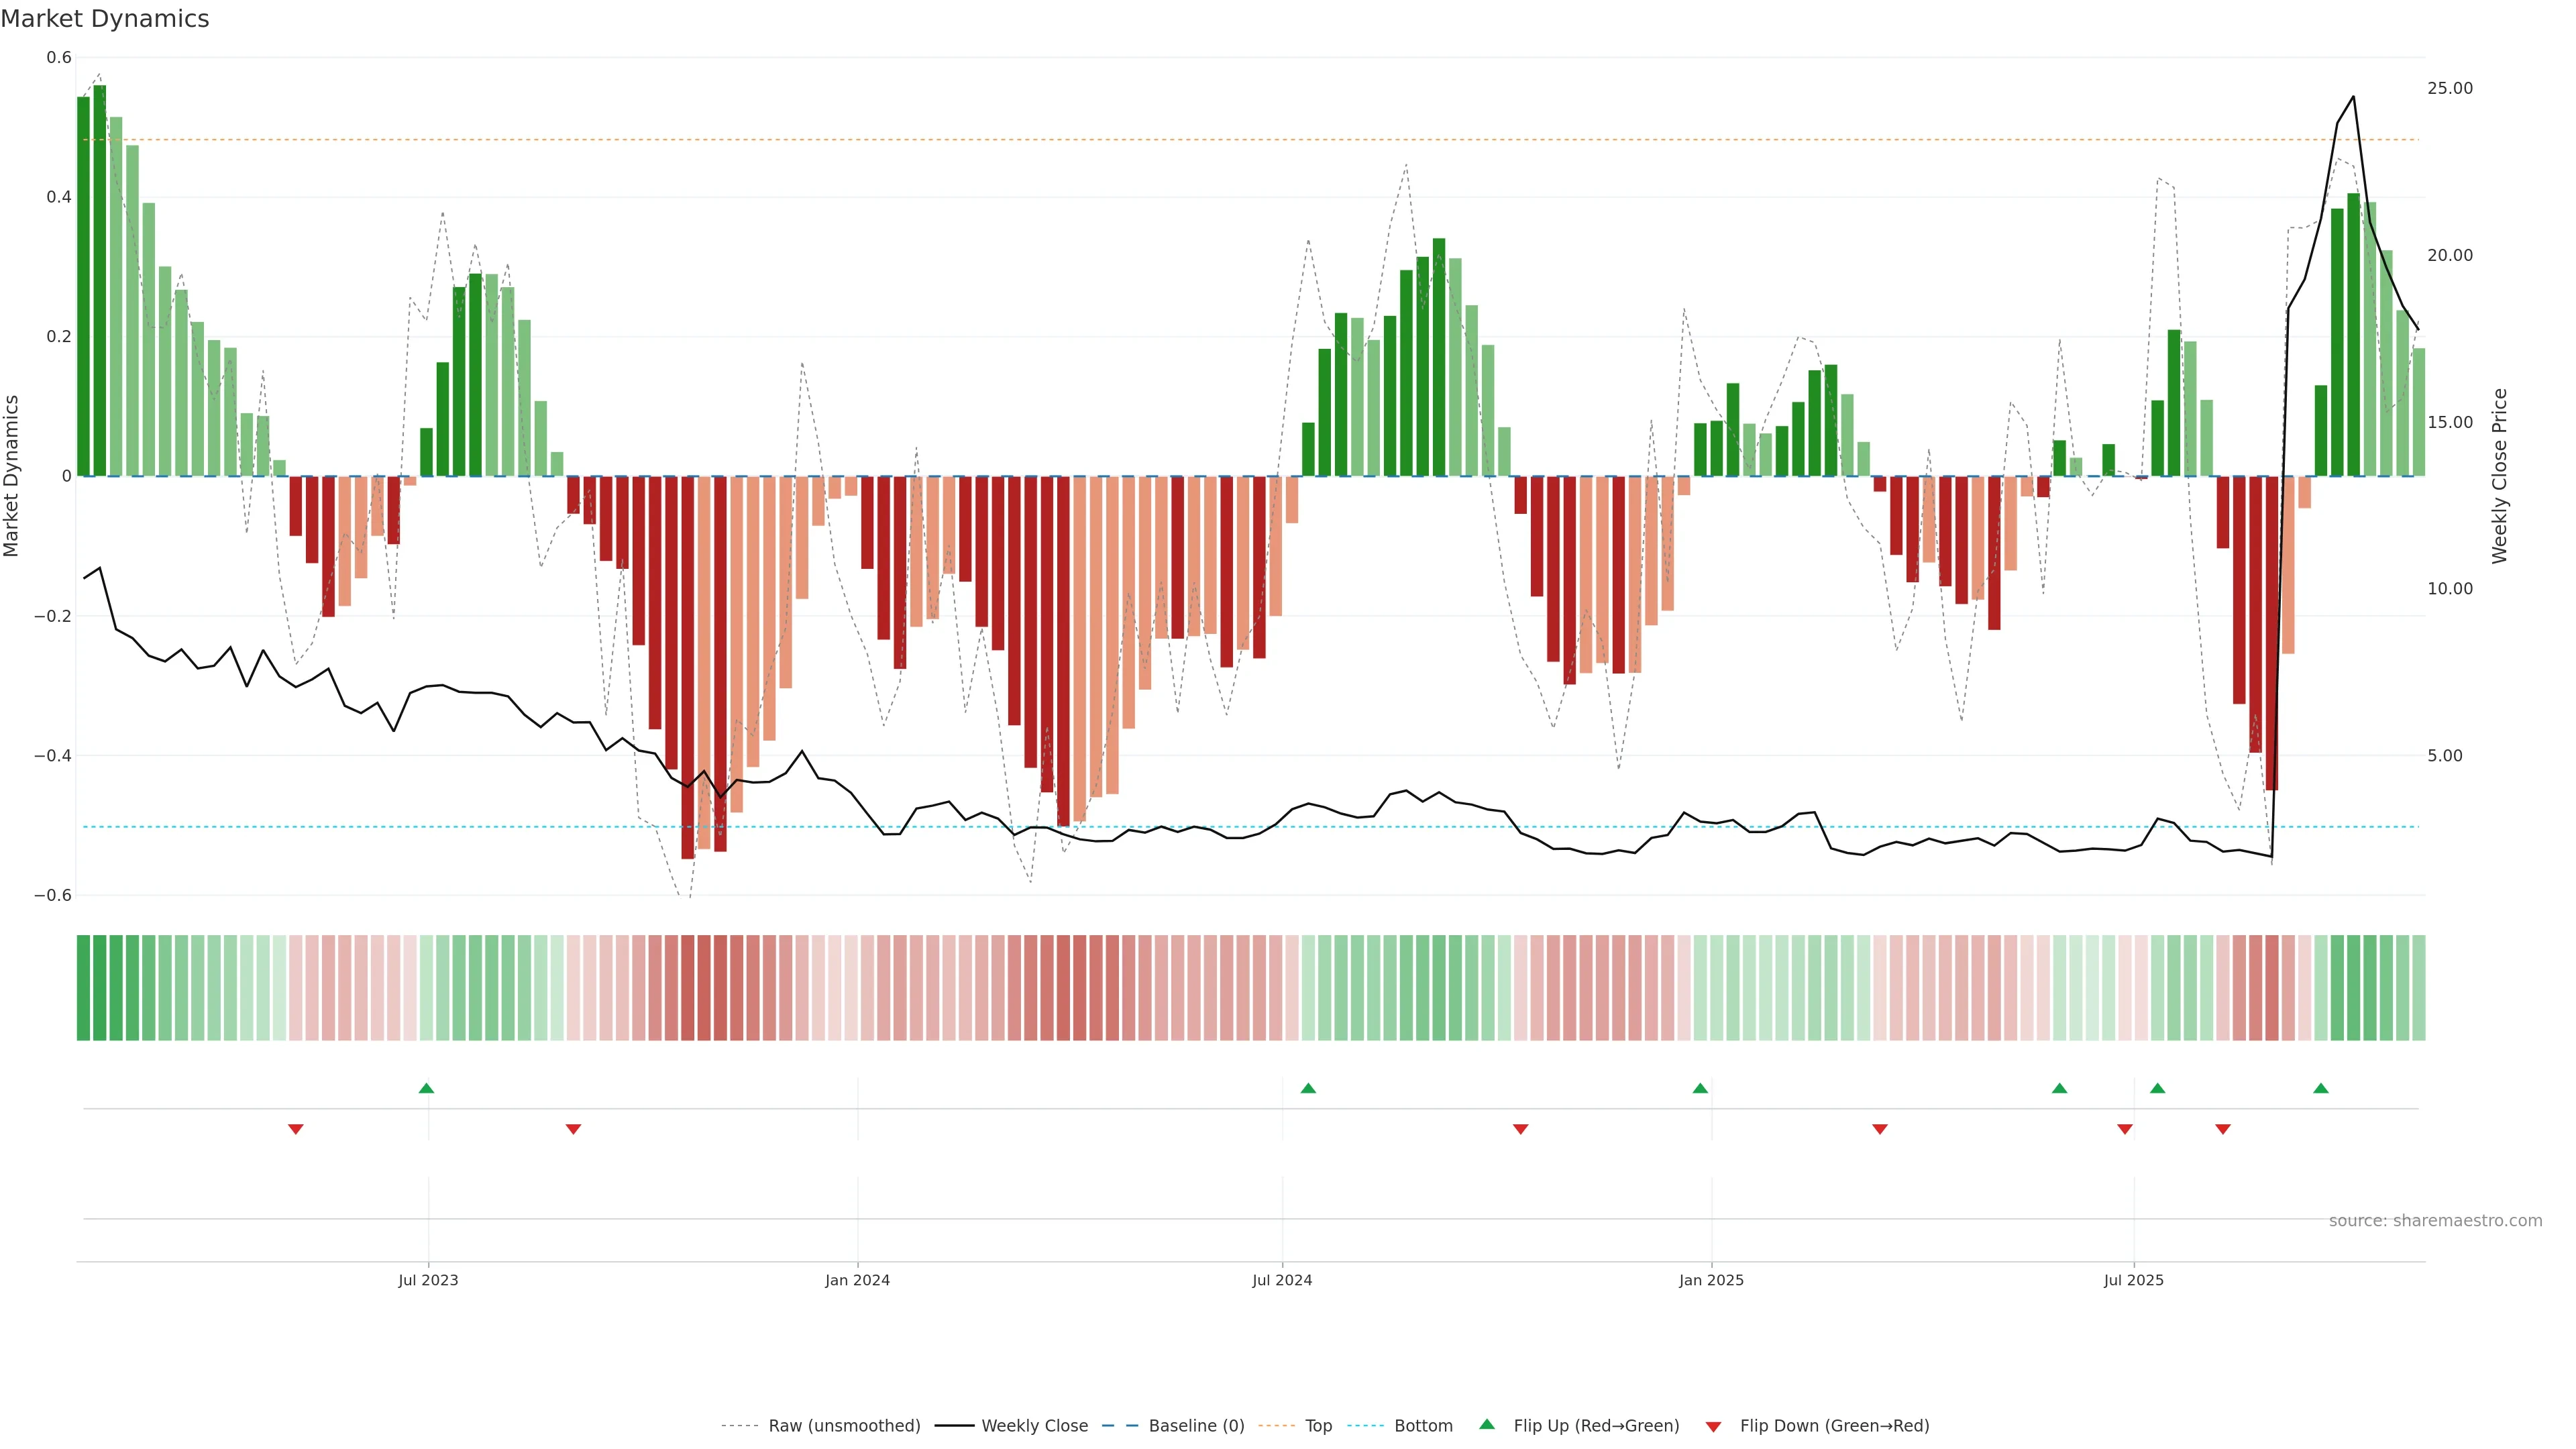Click the last green Flip Up triangle on the right
The height and width of the screenshot is (1449, 2576).
[x=2321, y=1088]
